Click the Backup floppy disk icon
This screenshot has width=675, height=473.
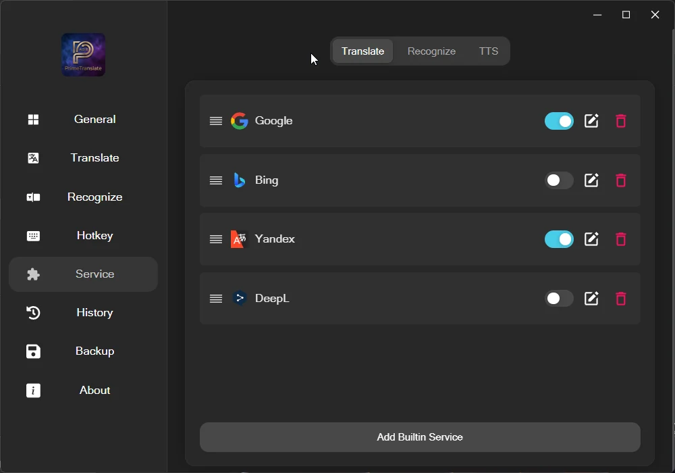pos(33,351)
